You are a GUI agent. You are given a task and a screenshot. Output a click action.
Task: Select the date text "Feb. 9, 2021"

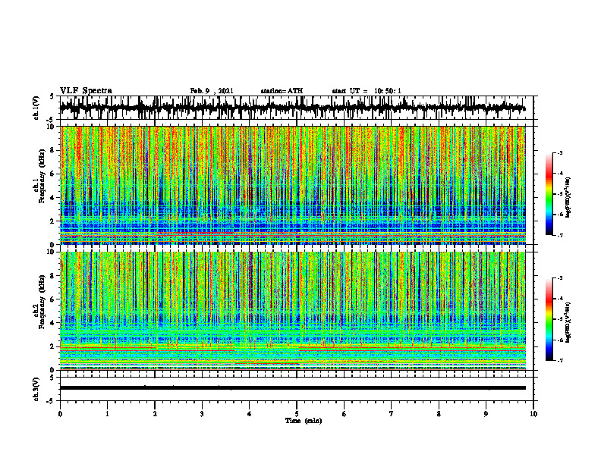click(212, 91)
